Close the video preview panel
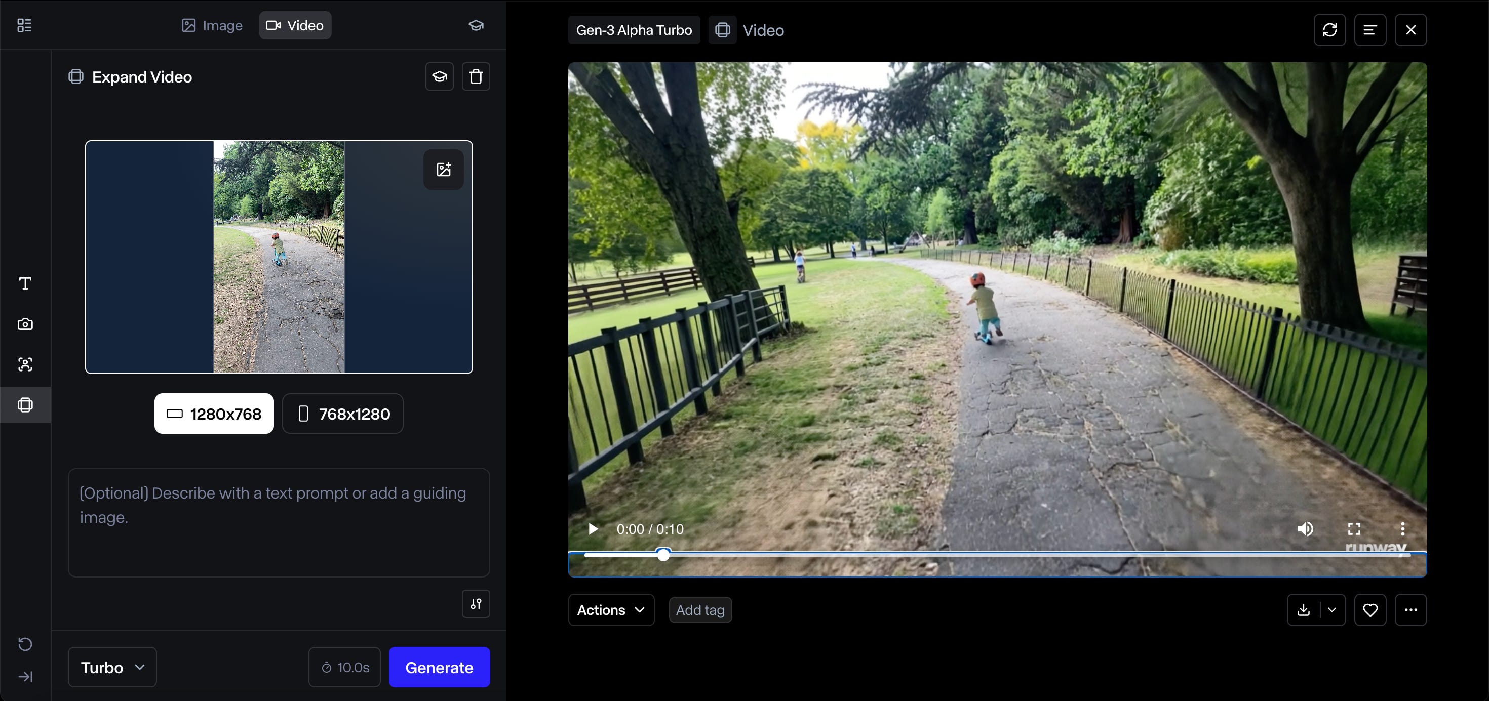 pos(1410,30)
